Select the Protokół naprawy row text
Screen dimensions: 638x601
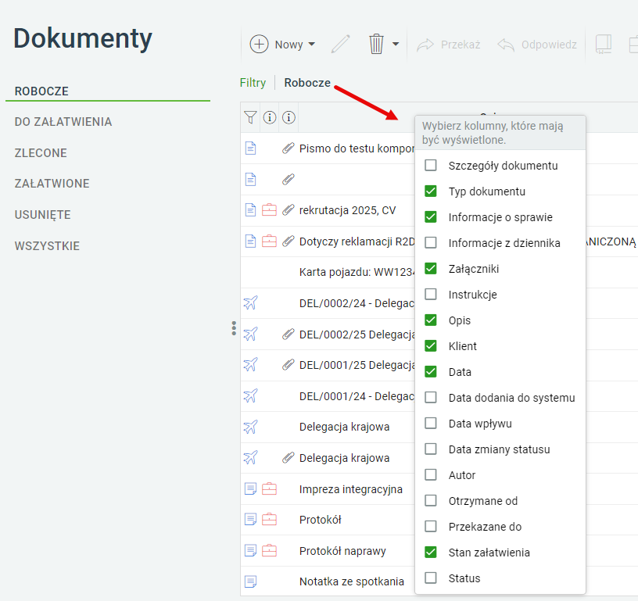342,551
